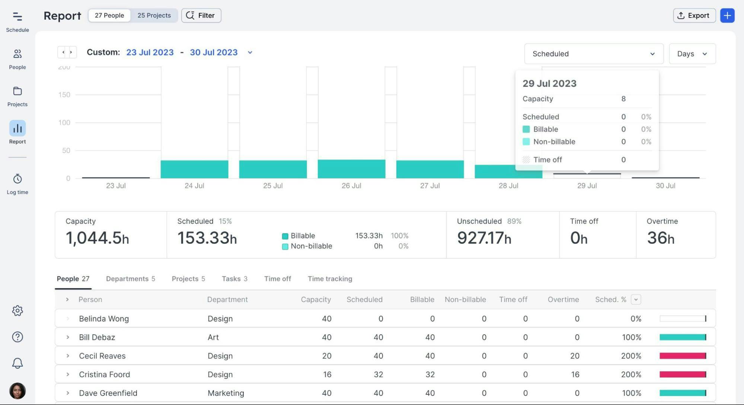Image resolution: width=744 pixels, height=405 pixels.
Task: Open settings gear icon
Action: pyautogui.click(x=17, y=310)
